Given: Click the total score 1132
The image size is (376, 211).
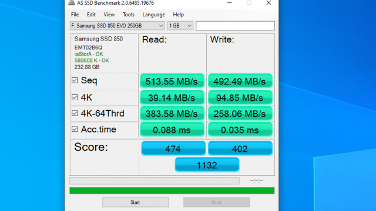Looking at the screenshot, I should [207, 165].
